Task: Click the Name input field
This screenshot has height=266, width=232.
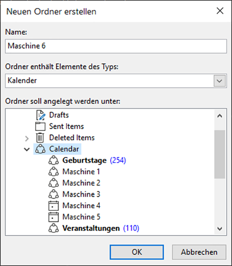Action: tap(116, 46)
